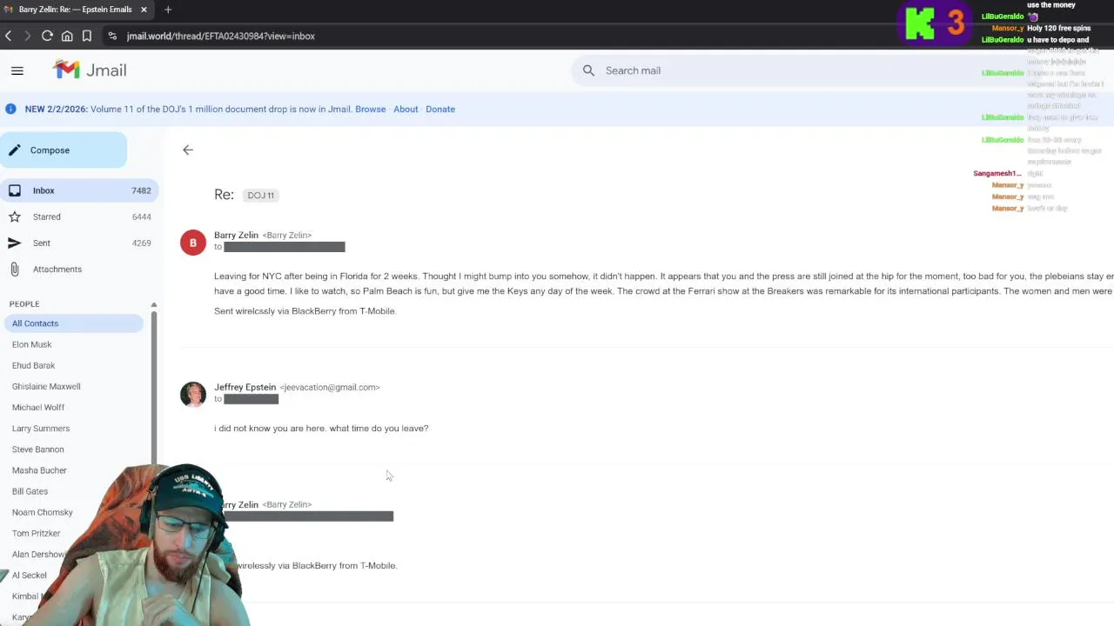Click the Jmail logo
This screenshot has width=1114, height=626.
(90, 70)
